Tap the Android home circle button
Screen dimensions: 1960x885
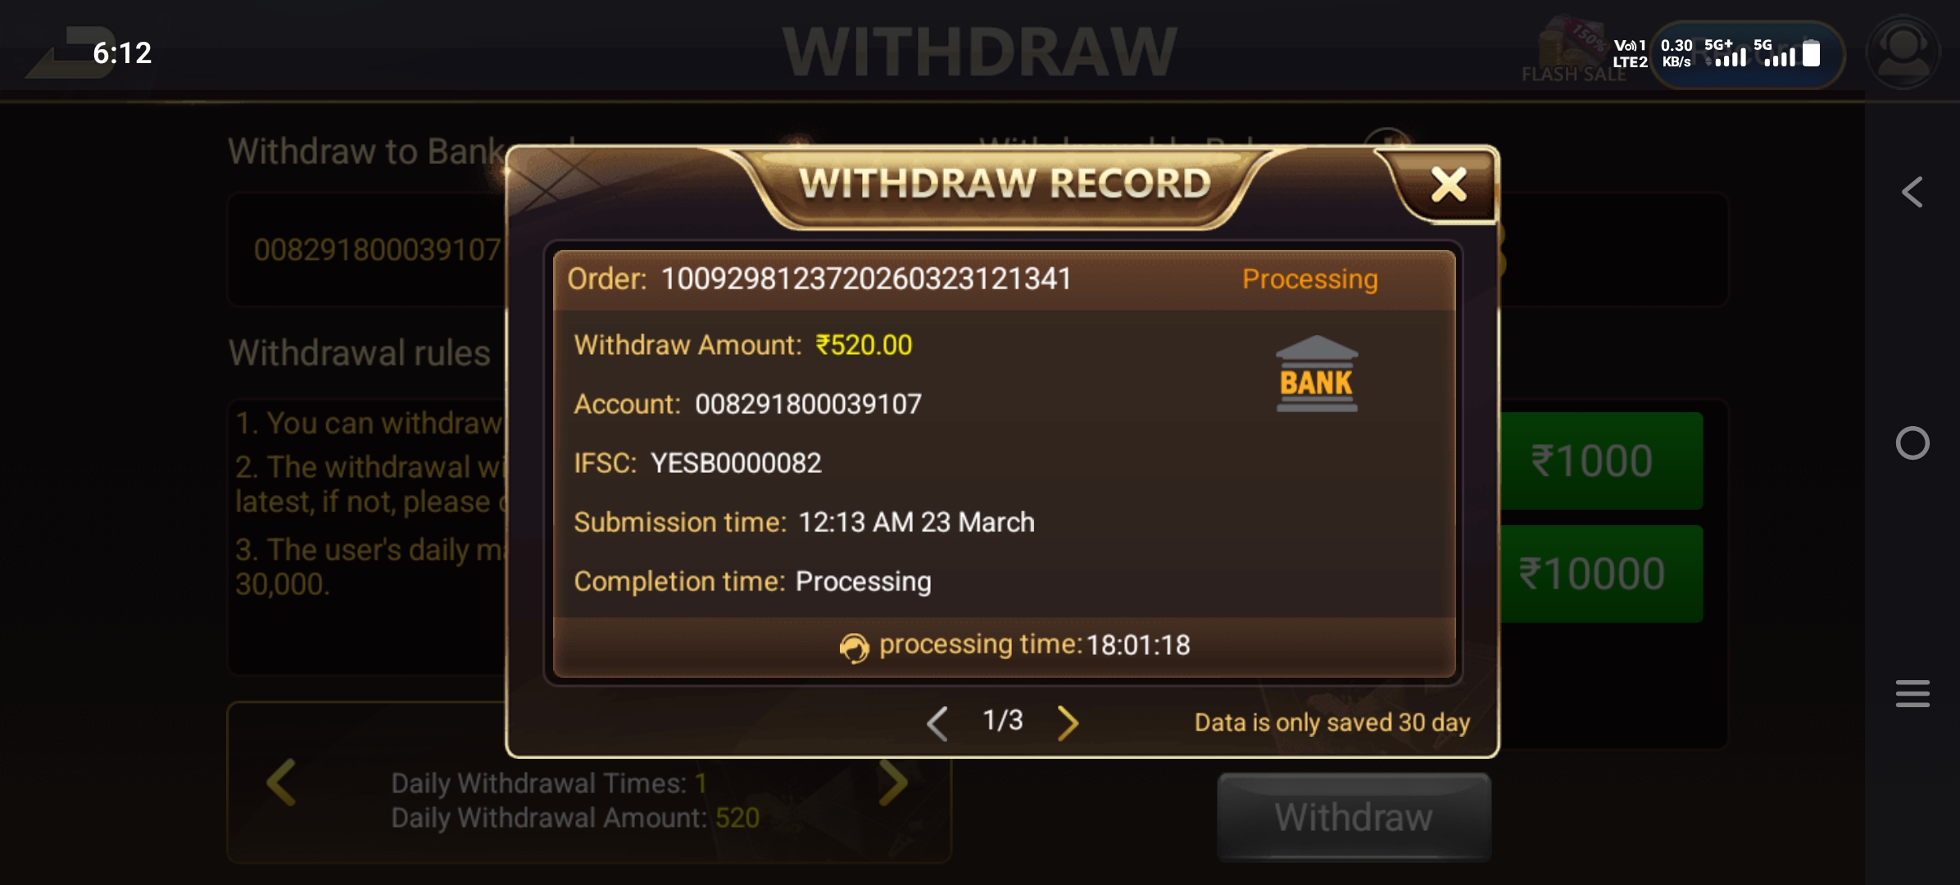[x=1912, y=443]
